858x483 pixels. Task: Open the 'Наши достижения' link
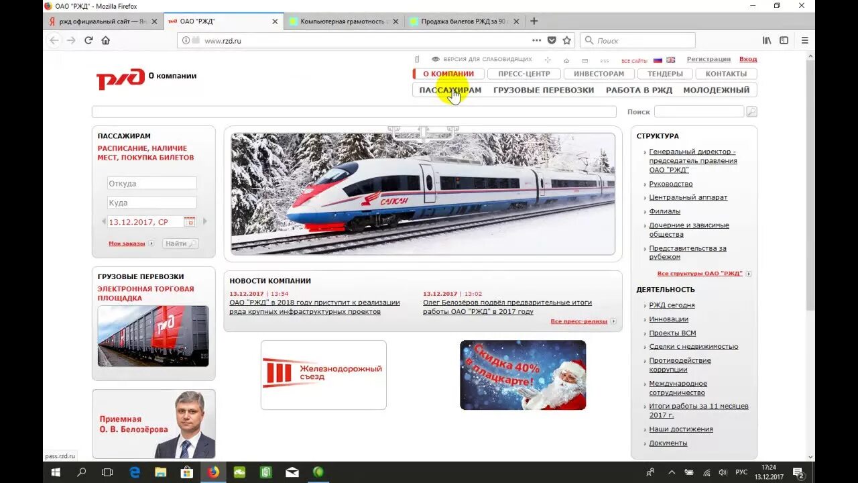tap(681, 429)
